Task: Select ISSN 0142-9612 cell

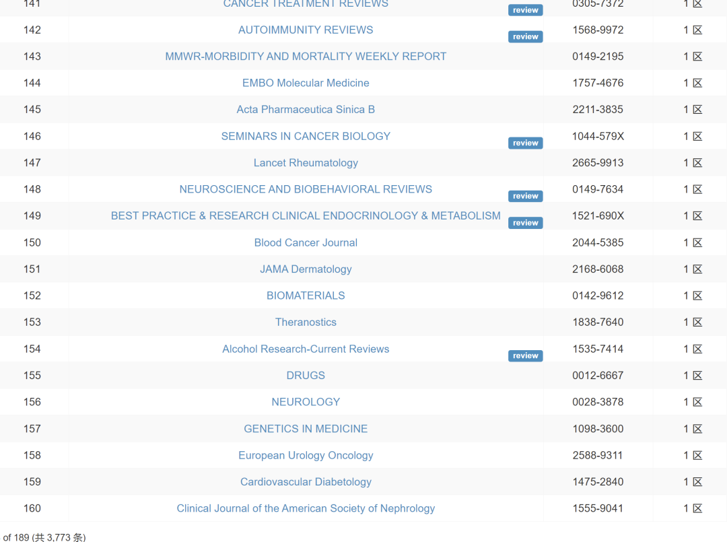Action: tap(598, 296)
